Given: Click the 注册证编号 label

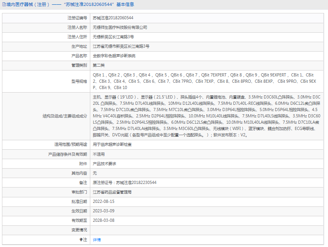Looking at the screenshot, I should (77, 18).
